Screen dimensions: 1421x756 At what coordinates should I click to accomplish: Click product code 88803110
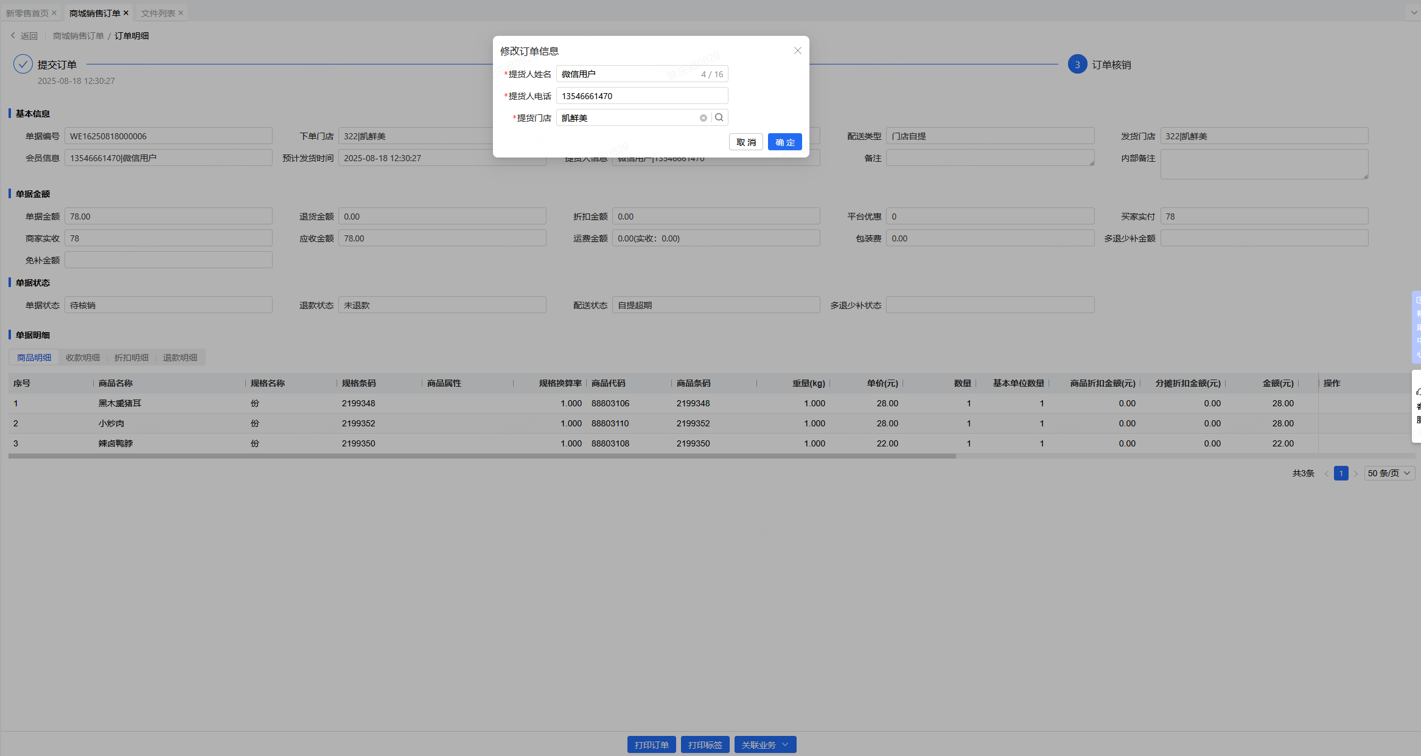(610, 423)
